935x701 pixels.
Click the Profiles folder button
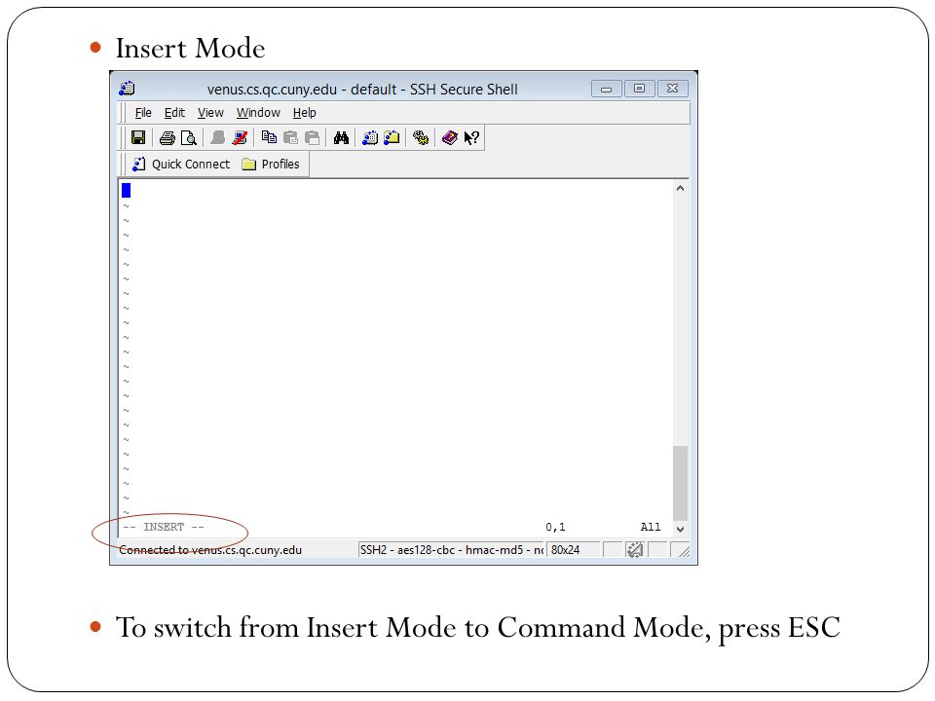270,164
